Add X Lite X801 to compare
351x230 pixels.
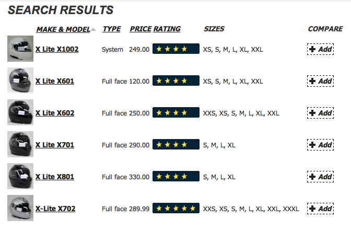[320, 177]
